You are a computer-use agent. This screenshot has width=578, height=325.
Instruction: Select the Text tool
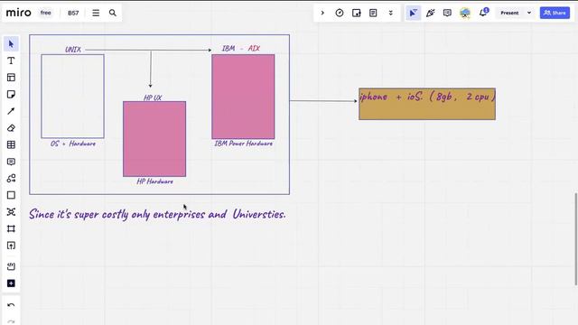(11, 60)
